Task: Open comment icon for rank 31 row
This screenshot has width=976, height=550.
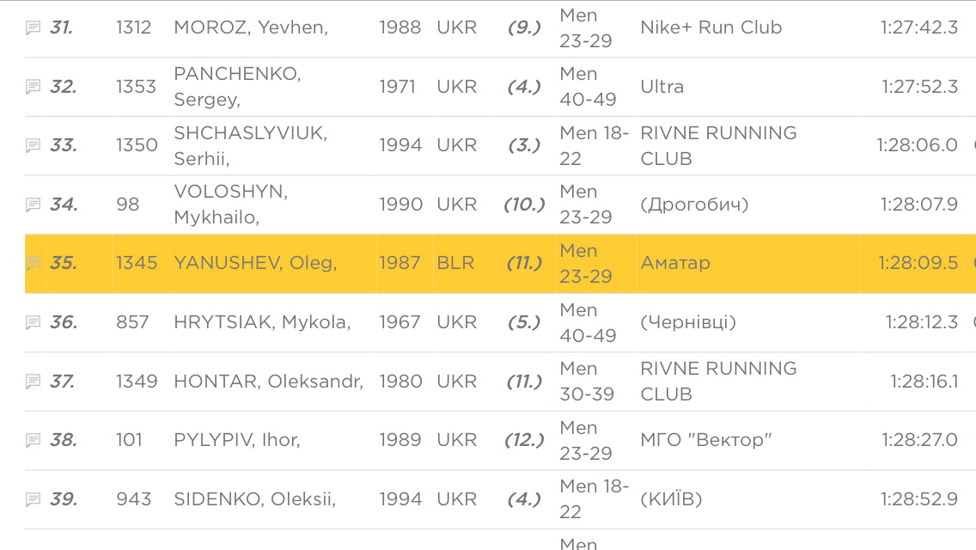Action: [x=33, y=27]
